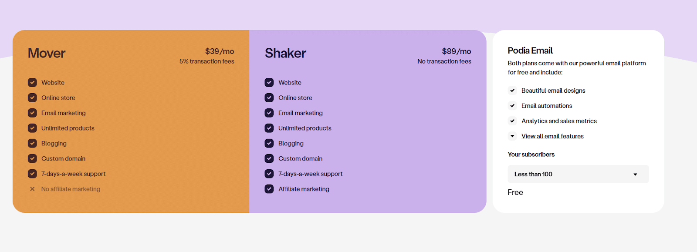Click the checkmark icon beside Mover's Website

click(x=32, y=83)
